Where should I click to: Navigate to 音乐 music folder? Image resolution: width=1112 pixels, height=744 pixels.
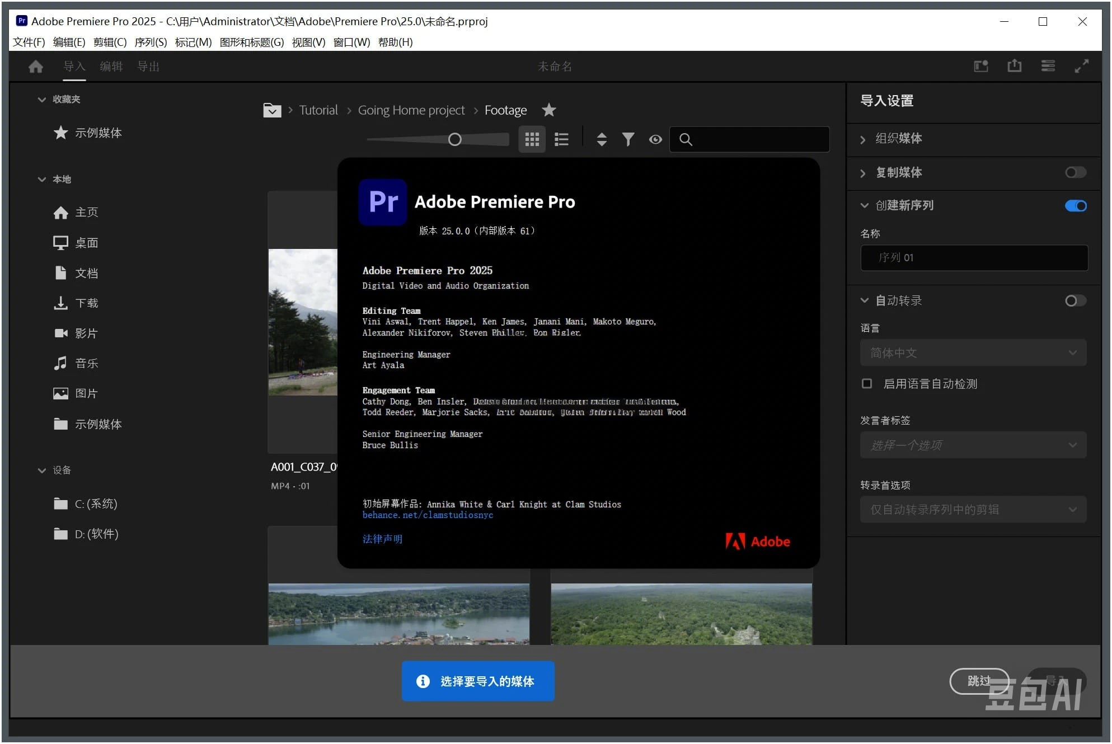[x=76, y=364]
